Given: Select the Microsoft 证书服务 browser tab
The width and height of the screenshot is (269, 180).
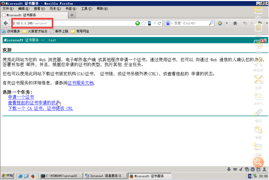Looking at the screenshot, I should coord(34,15).
